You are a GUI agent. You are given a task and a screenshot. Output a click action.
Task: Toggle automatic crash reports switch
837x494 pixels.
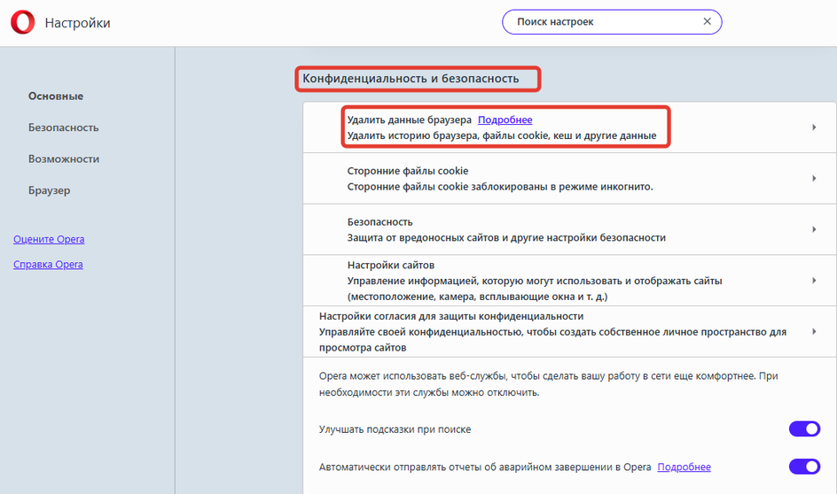pos(804,467)
